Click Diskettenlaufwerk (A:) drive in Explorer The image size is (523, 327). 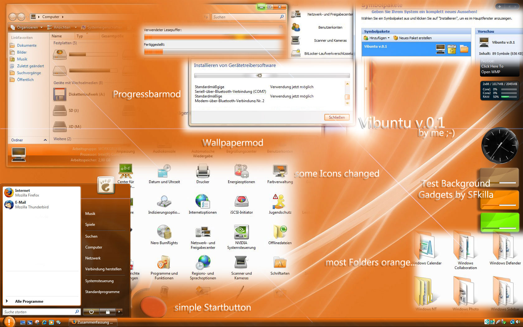[79, 94]
